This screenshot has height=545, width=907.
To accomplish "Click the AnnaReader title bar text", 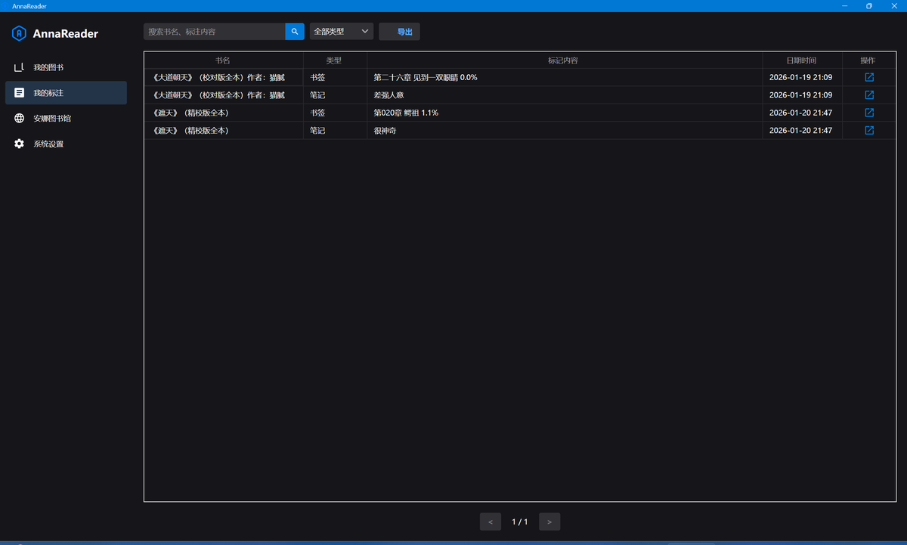I will [29, 6].
